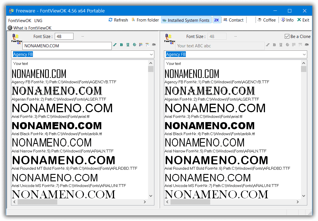318x221 pixels.
Task: Open the LNG language menu
Action: [38, 20]
